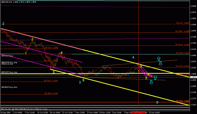Click the 23 Dec 20:00 time axis label
This screenshot has height=114, width=197.
(x=154, y=112)
